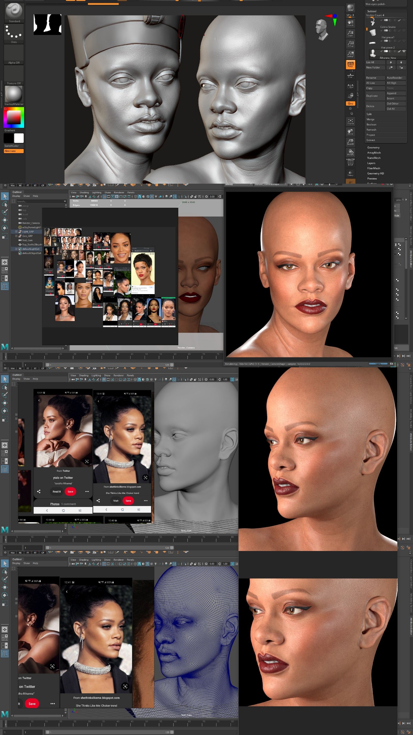The image size is (413, 735).
Task: Click the SwitchColor button
Action: 14,146
